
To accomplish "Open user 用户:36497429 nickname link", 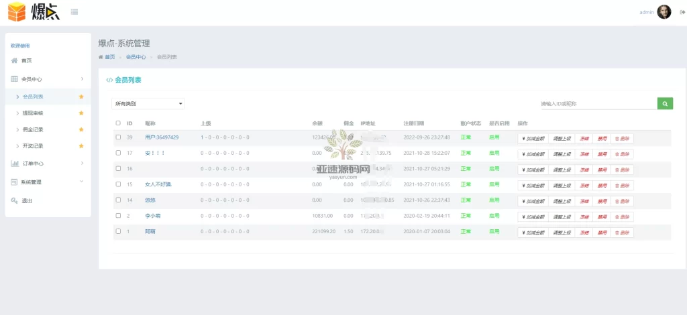I will (x=162, y=137).
